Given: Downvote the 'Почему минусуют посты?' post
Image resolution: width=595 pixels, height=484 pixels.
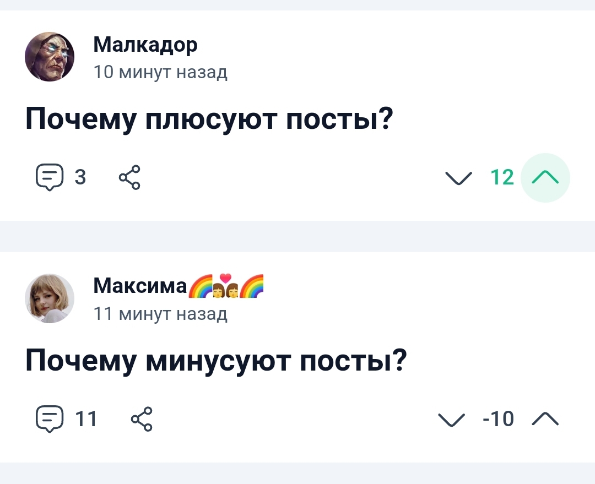Looking at the screenshot, I should 452,419.
